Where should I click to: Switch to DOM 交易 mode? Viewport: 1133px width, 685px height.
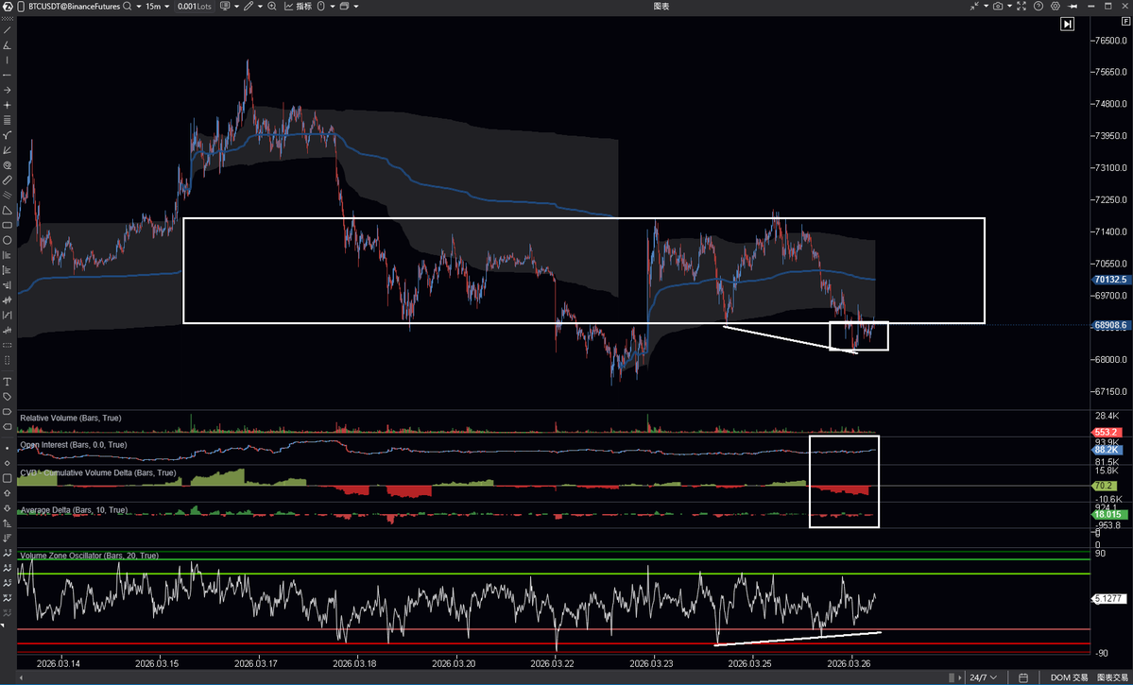(1070, 677)
